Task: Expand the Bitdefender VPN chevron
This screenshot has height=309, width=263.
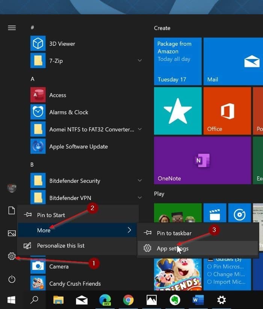Action: 140,197
